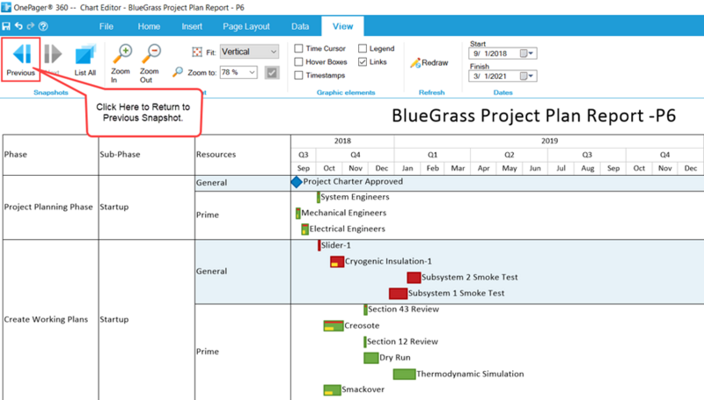This screenshot has height=400, width=704.
Task: Click the Zoom Out magnifier icon
Action: point(151,55)
